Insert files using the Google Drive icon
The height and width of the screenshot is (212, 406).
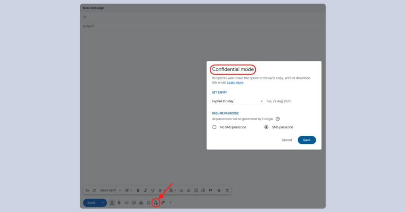pos(141,203)
